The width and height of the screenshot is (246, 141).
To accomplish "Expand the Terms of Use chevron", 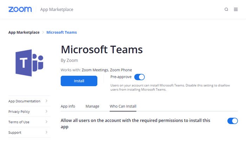I will [46, 122].
